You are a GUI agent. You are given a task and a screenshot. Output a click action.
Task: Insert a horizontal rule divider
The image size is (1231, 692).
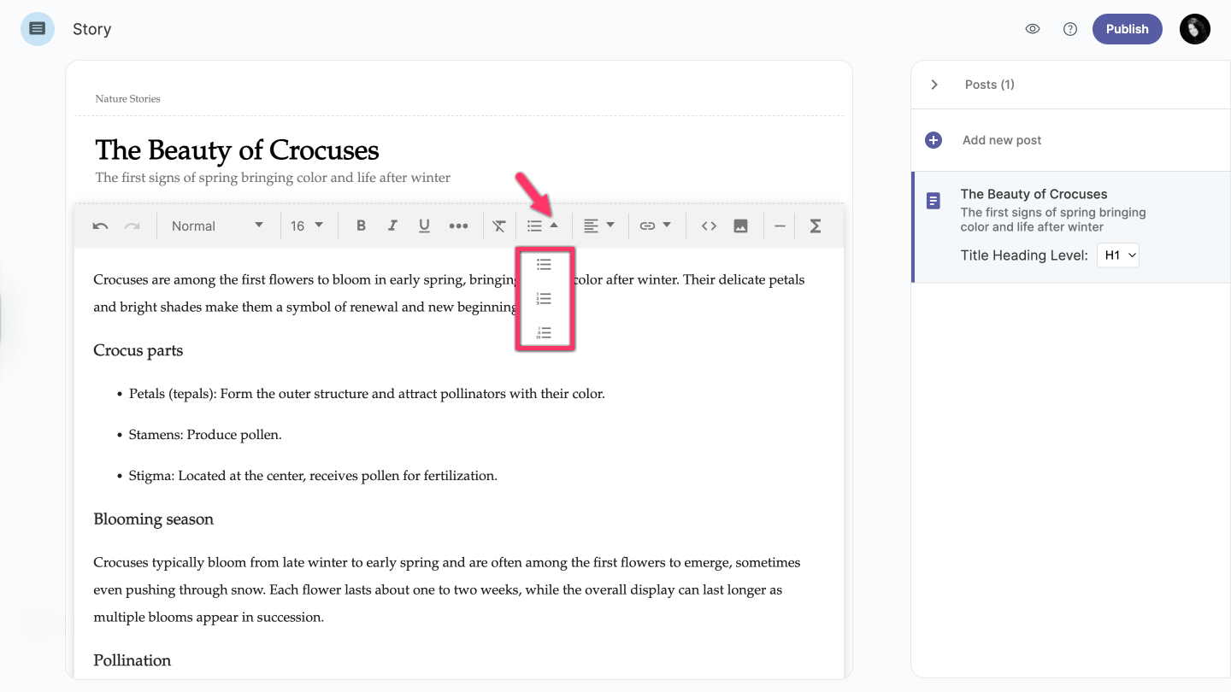pyautogui.click(x=780, y=226)
